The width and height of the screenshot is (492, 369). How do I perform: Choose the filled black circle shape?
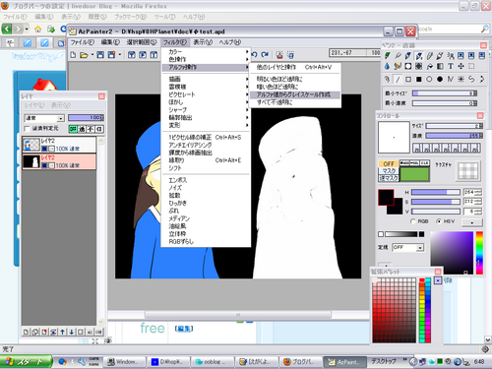tap(440, 79)
